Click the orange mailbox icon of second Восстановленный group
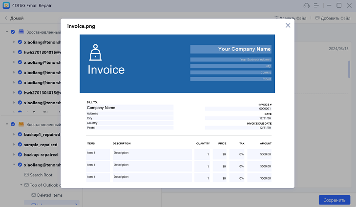 (x=21, y=124)
